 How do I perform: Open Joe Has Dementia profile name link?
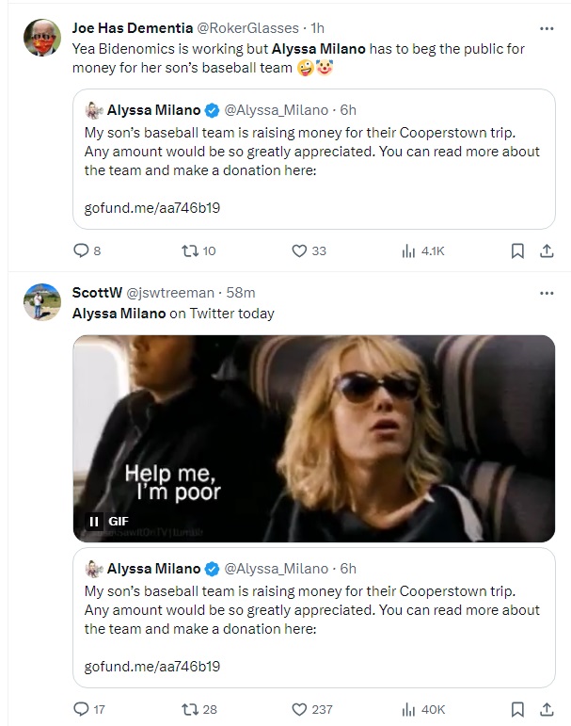(x=132, y=29)
